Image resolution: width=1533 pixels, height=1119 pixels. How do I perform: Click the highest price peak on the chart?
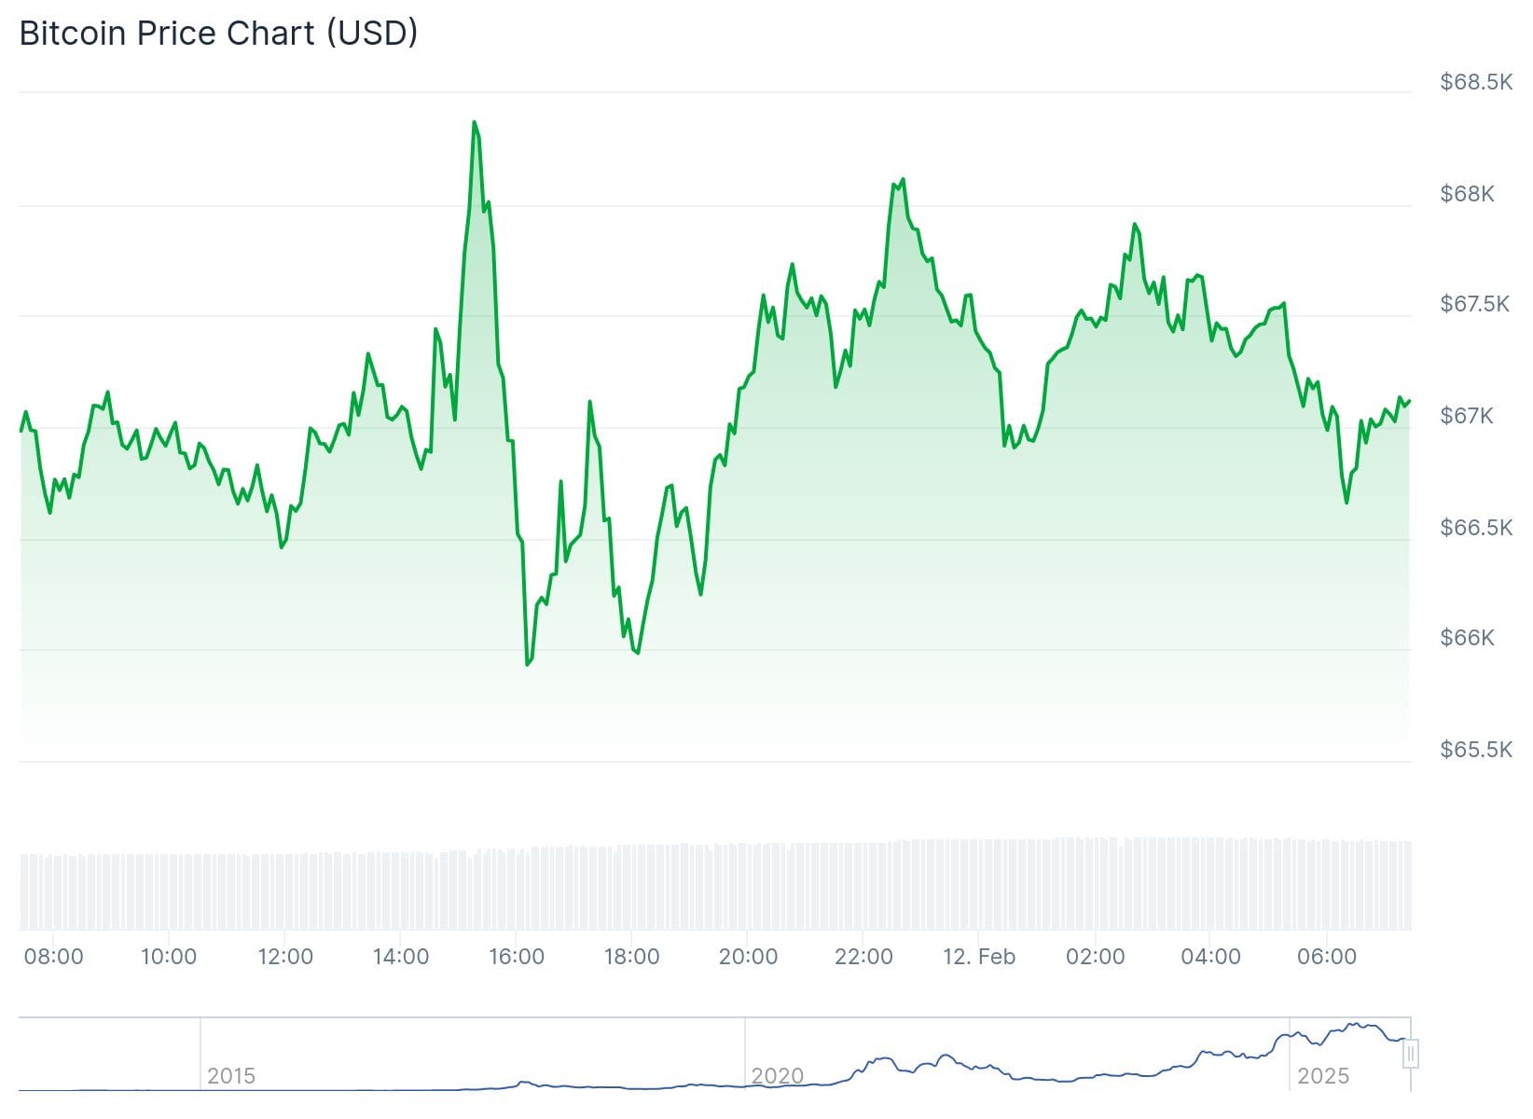475,122
